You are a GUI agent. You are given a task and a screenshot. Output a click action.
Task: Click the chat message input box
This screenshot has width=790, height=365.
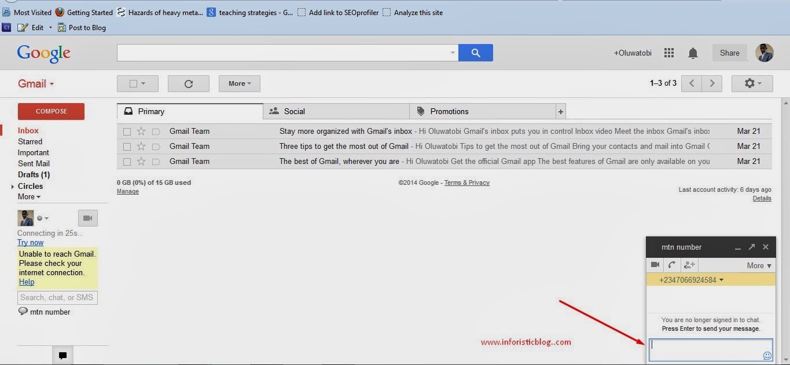(711, 350)
